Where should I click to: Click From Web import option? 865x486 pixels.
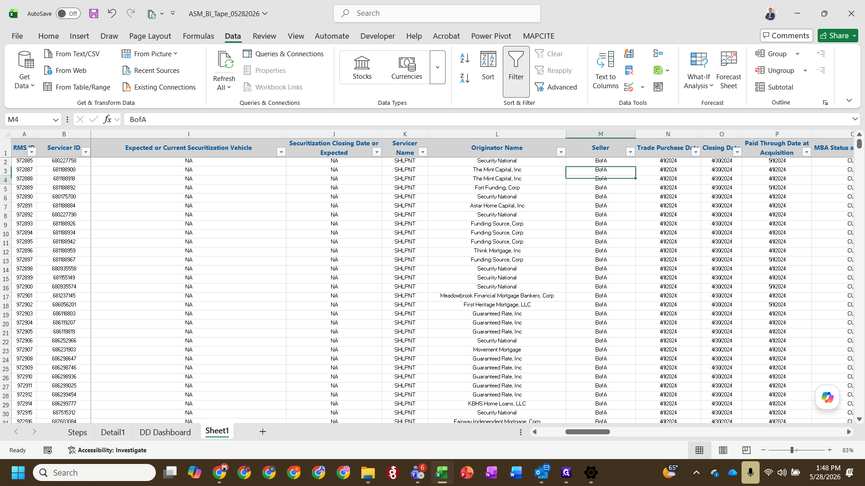pyautogui.click(x=65, y=71)
